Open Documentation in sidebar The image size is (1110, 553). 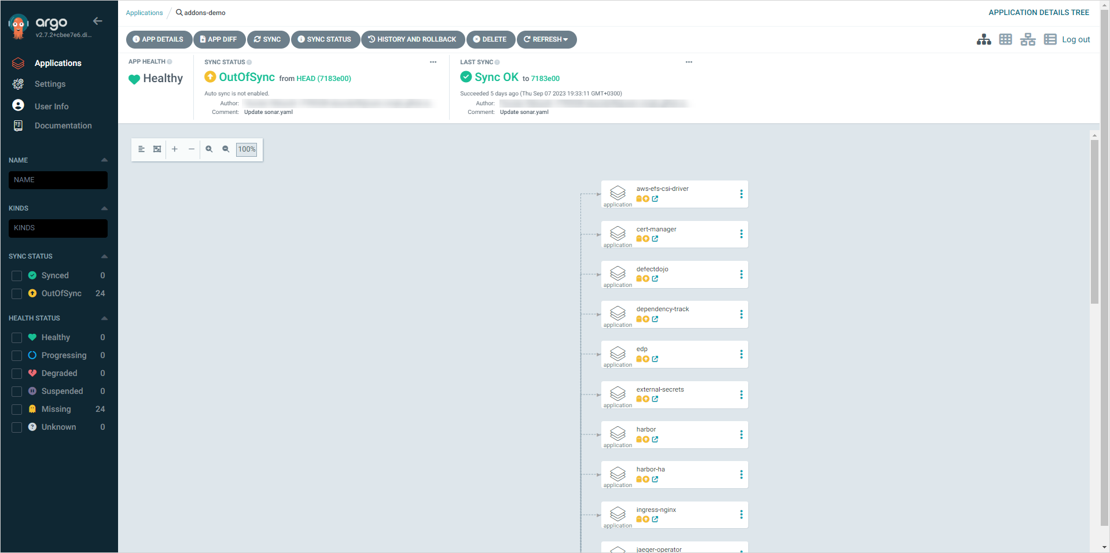63,126
